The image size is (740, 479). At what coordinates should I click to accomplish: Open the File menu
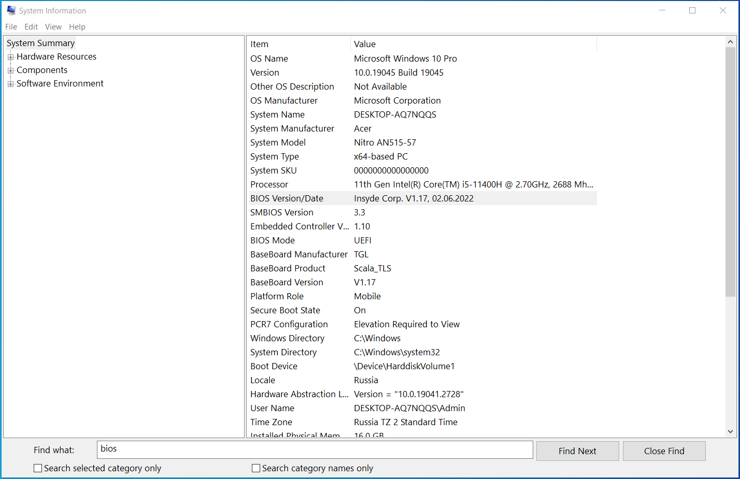[x=11, y=27]
